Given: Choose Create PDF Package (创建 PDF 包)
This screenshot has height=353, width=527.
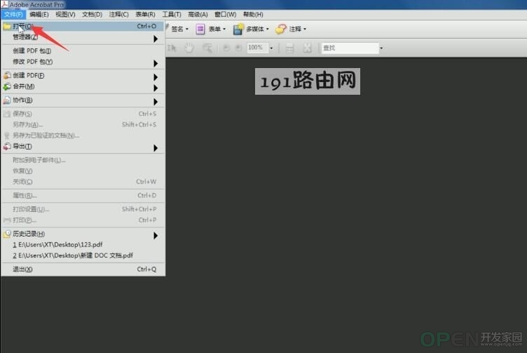Looking at the screenshot, I should [83, 51].
